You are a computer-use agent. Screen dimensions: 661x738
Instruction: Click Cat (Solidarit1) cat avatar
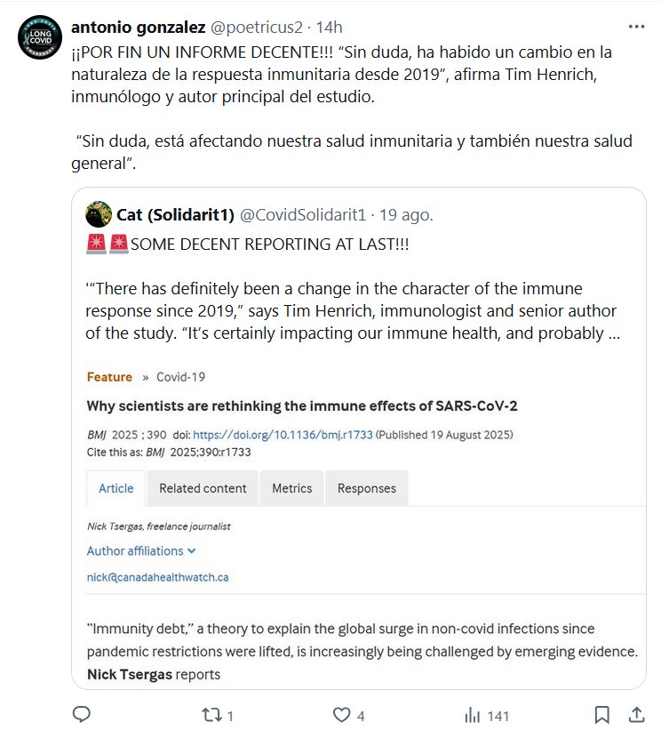coord(99,214)
